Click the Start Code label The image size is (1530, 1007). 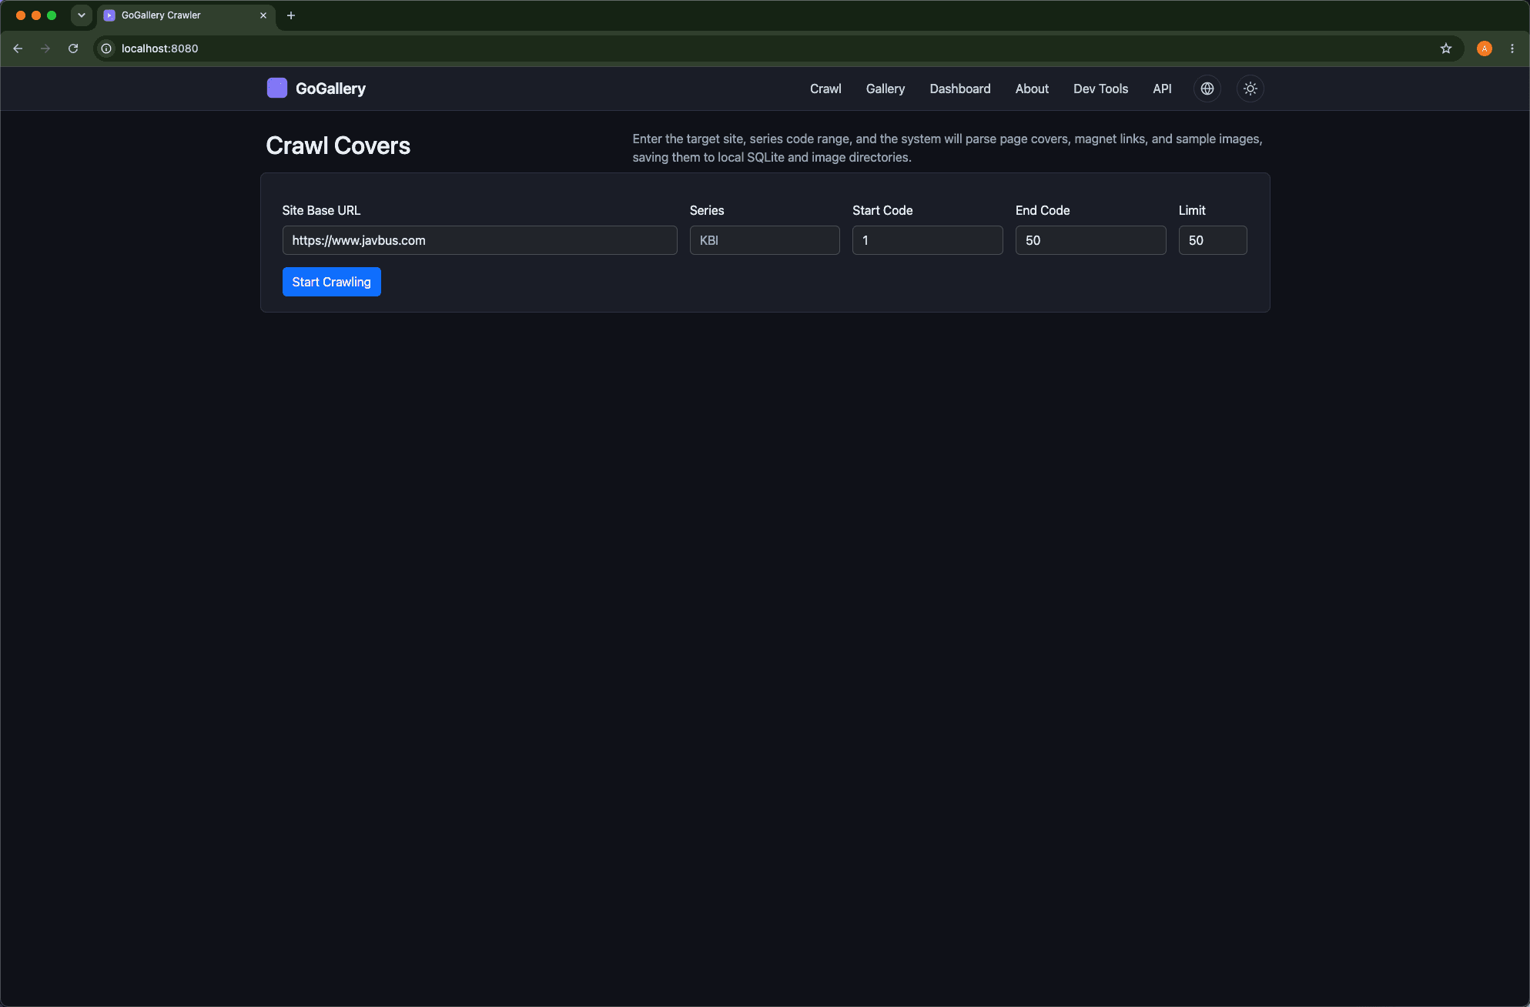point(882,210)
